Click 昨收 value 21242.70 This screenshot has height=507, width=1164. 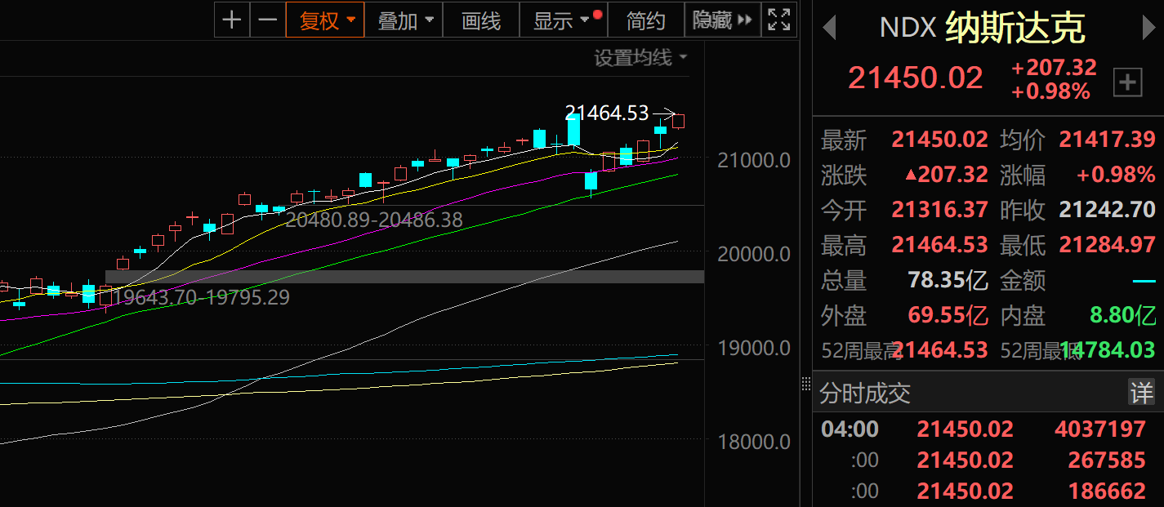[1107, 210]
